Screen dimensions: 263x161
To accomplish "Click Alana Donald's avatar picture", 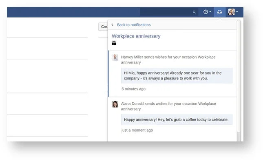I will [115, 104].
